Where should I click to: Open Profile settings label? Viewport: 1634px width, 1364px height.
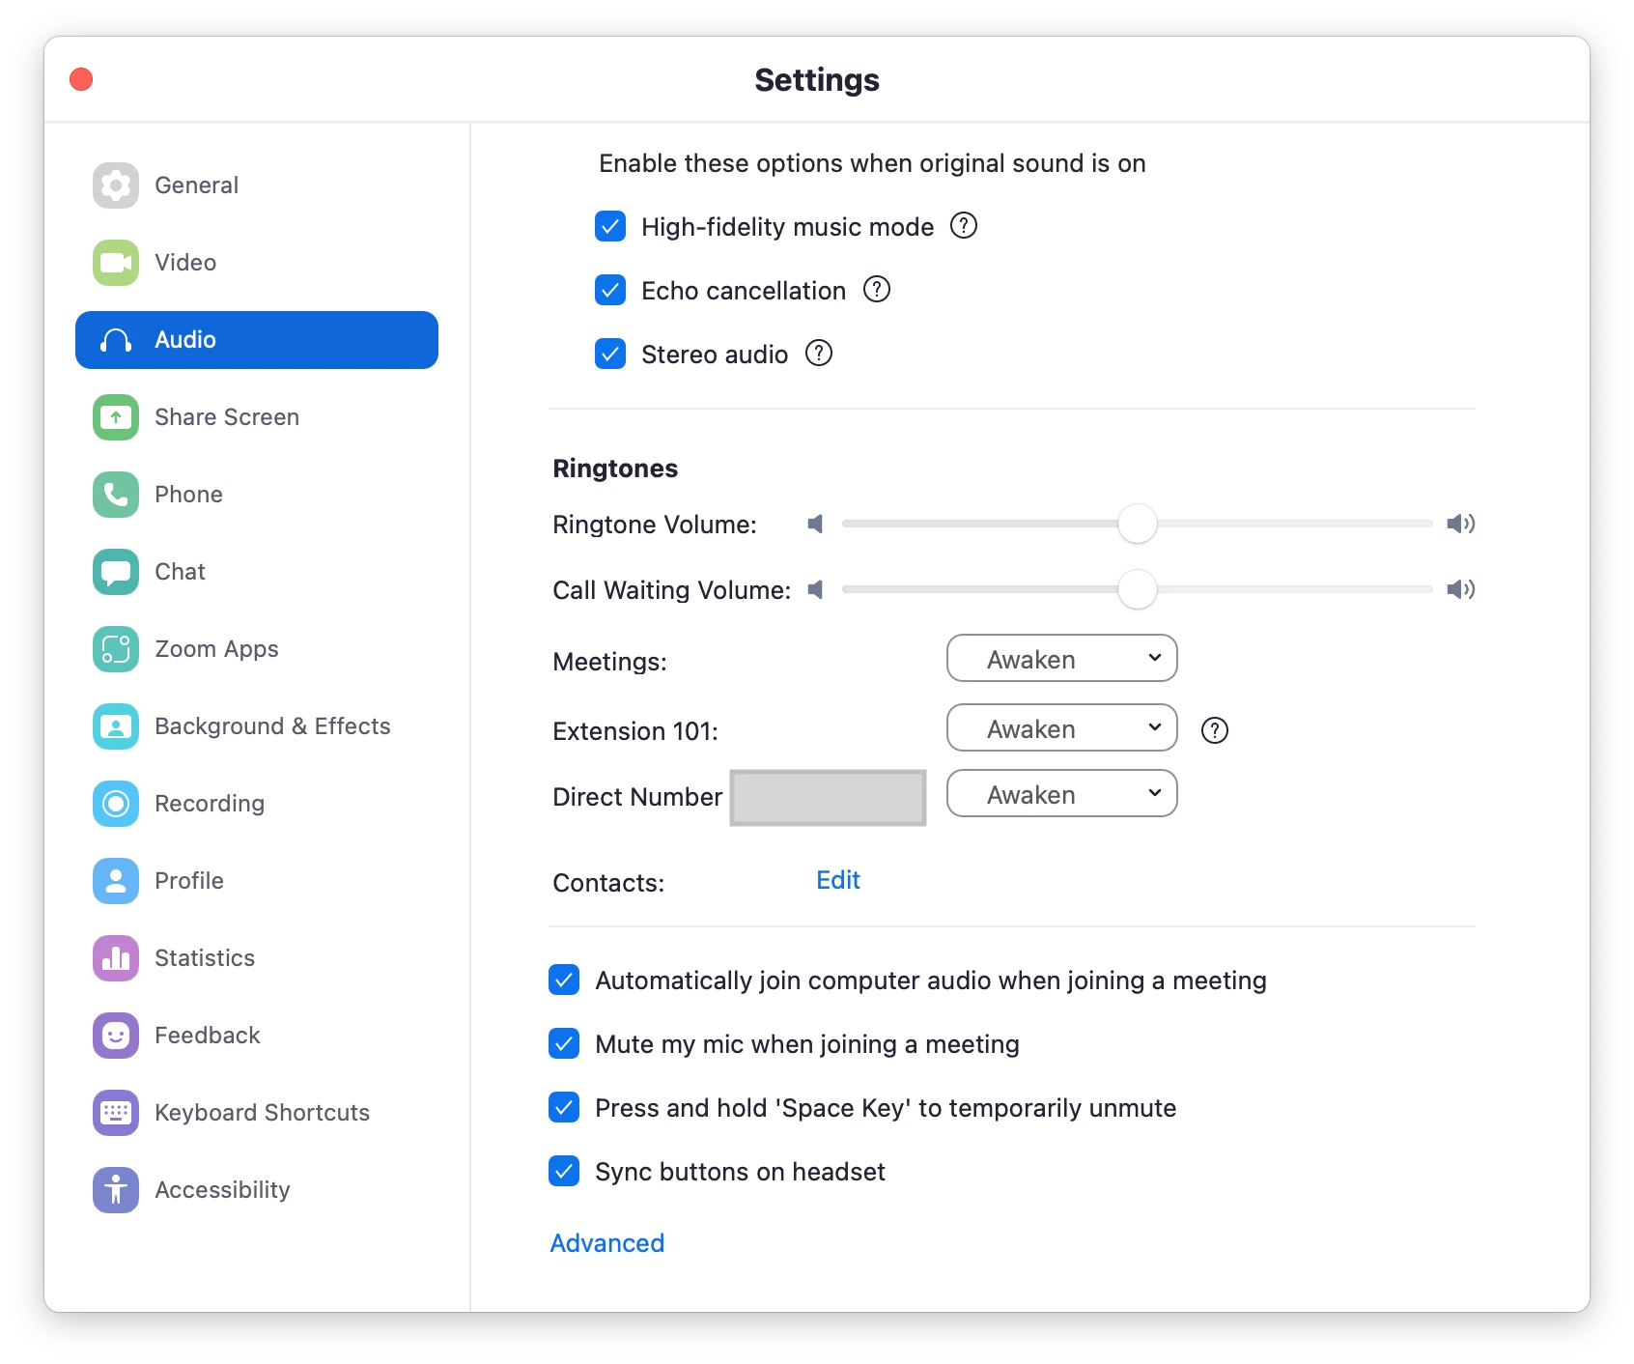pos(189,881)
